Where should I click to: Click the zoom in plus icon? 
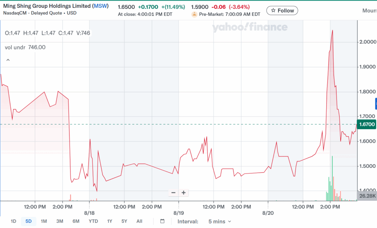(183, 193)
